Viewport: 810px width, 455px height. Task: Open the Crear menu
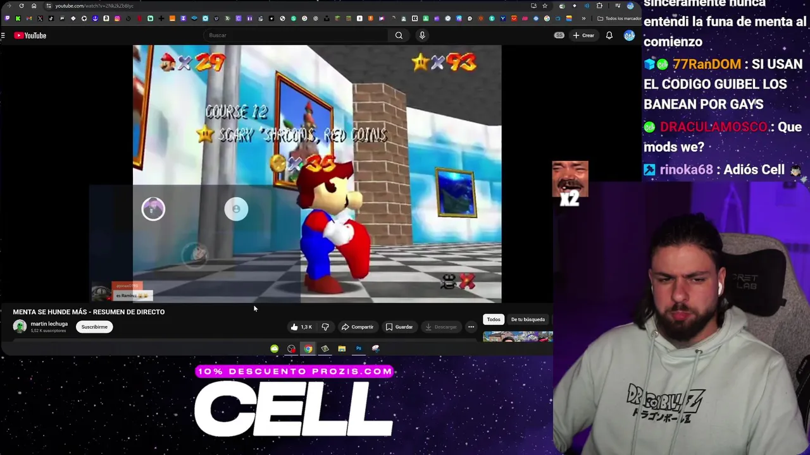click(583, 35)
